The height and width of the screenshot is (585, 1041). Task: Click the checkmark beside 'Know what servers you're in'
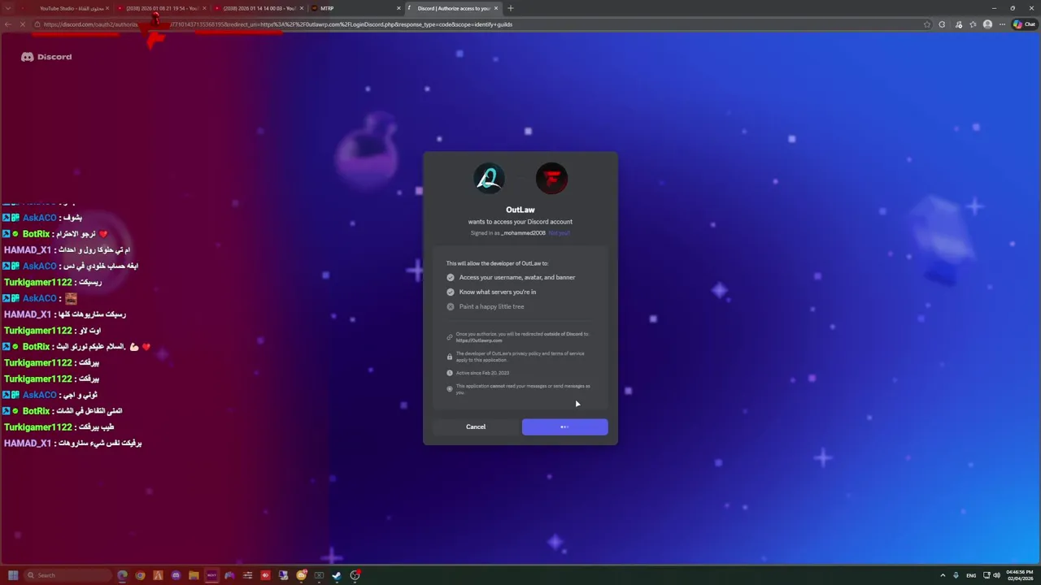point(451,292)
